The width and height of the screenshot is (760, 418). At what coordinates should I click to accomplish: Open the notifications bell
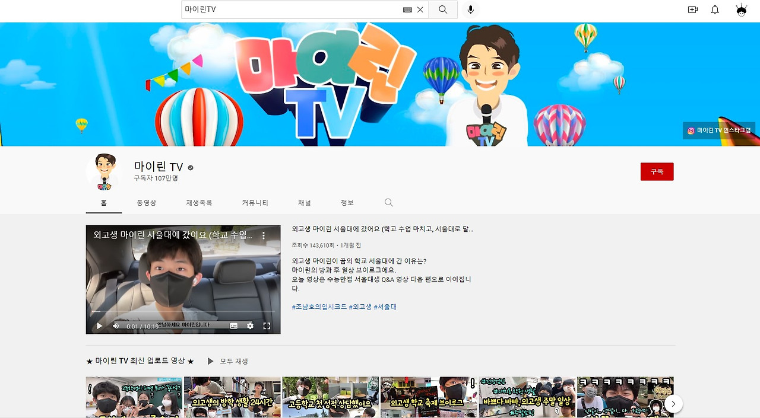coord(715,9)
